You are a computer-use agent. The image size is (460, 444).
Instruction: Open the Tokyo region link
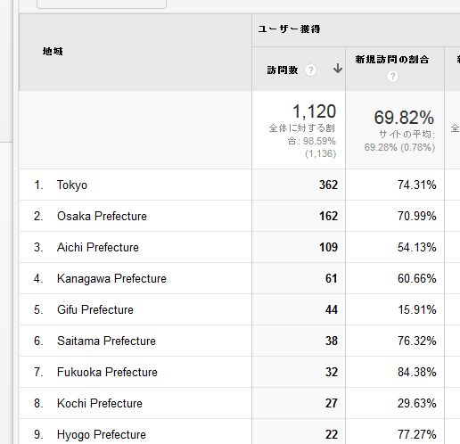pos(72,185)
